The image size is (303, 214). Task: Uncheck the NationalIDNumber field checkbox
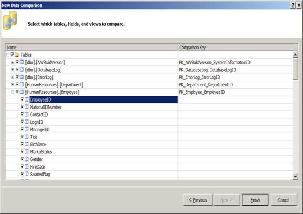[x=22, y=107]
